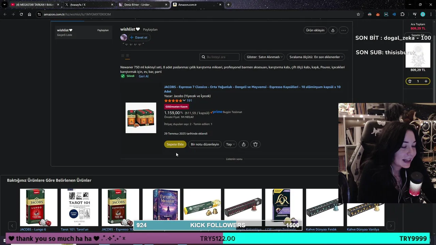Switch to grid view layout icon
This screenshot has height=245, width=436.
tap(123, 55)
